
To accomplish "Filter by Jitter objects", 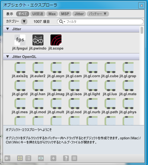I will [x=79, y=14].
